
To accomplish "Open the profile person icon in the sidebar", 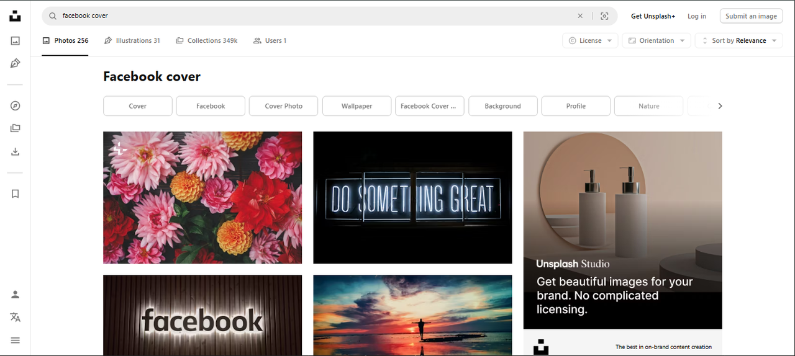I will pyautogui.click(x=16, y=295).
